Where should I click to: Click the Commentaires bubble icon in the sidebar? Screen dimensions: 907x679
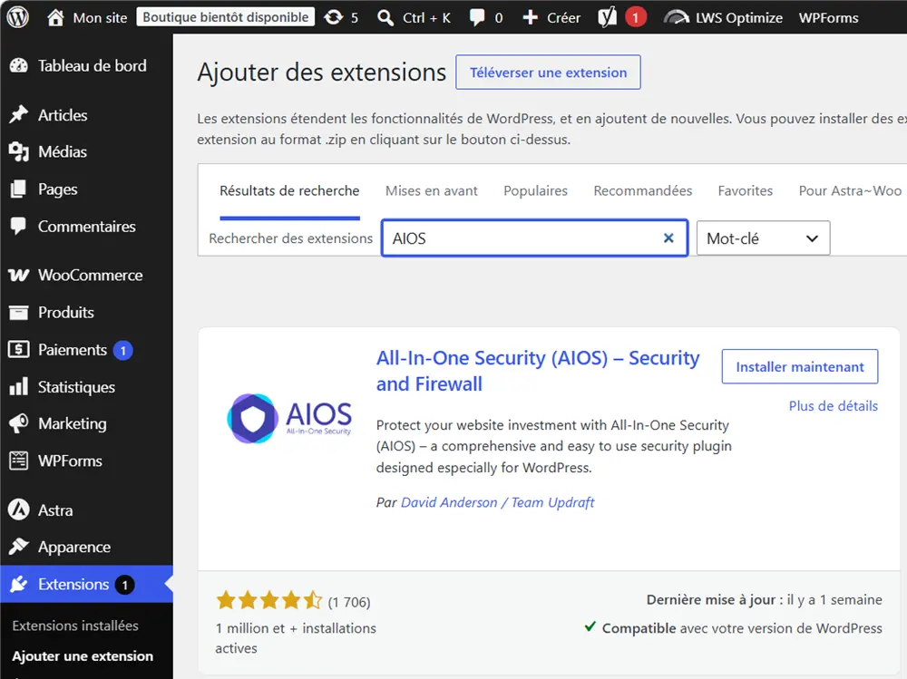click(x=18, y=226)
